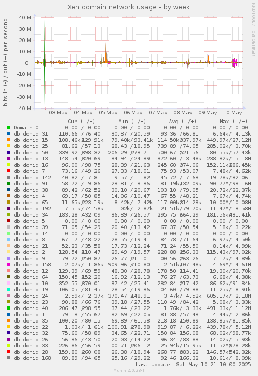
Task: Click the 'db domid 40' legend label
Action: tap(31, 308)
